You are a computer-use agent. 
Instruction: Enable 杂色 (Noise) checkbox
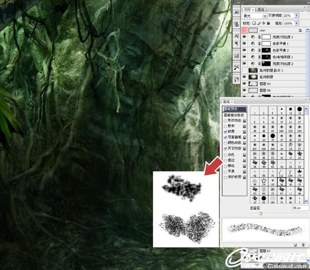tap(226, 155)
